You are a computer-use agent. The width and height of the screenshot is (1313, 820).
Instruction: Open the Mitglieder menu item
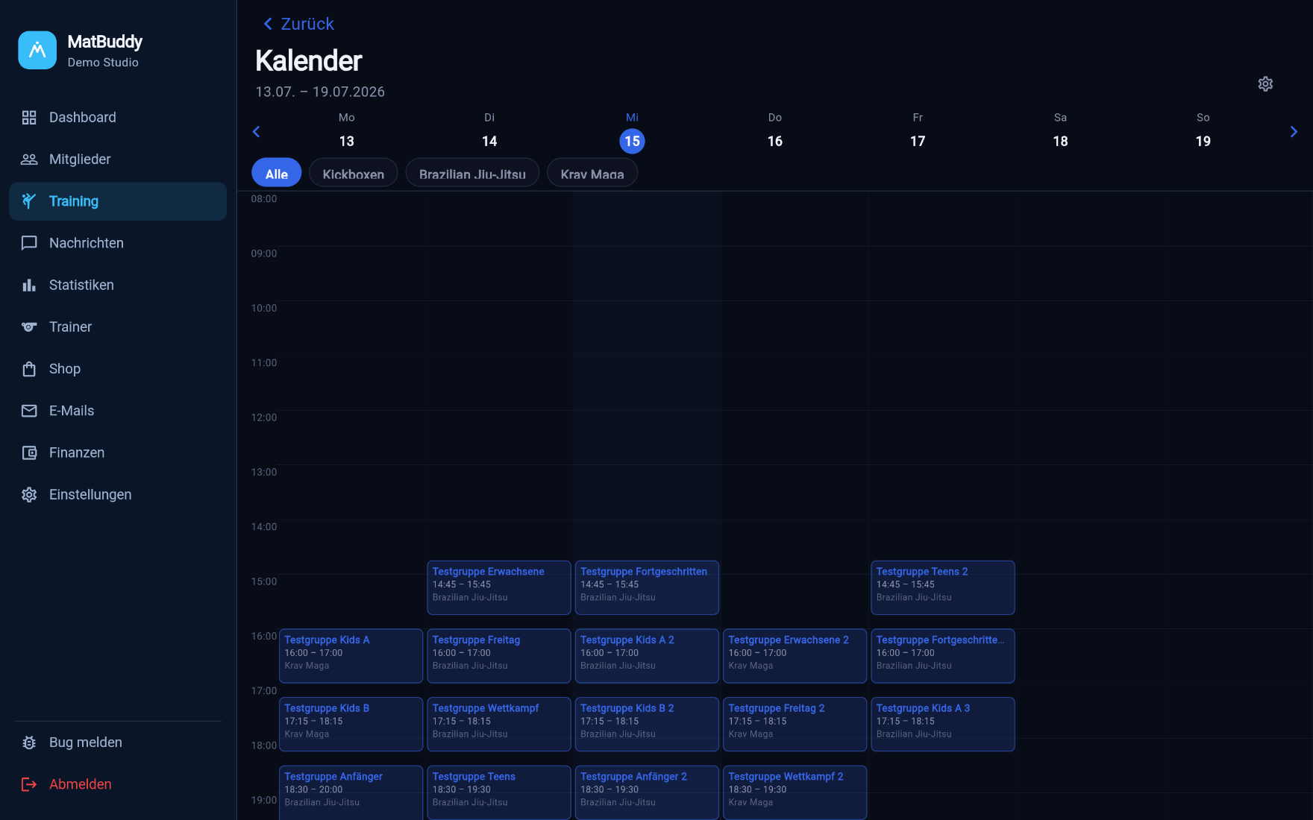tap(118, 159)
